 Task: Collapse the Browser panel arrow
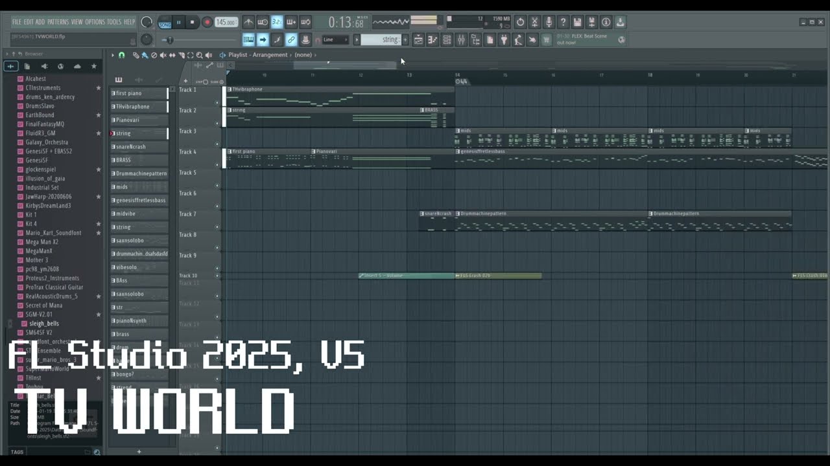pos(7,54)
